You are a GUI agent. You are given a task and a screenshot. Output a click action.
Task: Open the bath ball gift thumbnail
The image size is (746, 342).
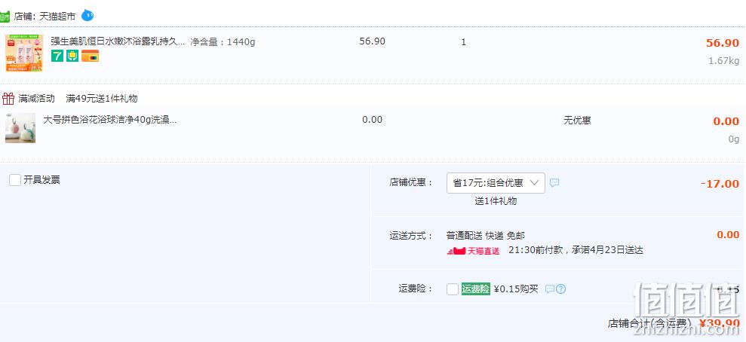(x=20, y=128)
